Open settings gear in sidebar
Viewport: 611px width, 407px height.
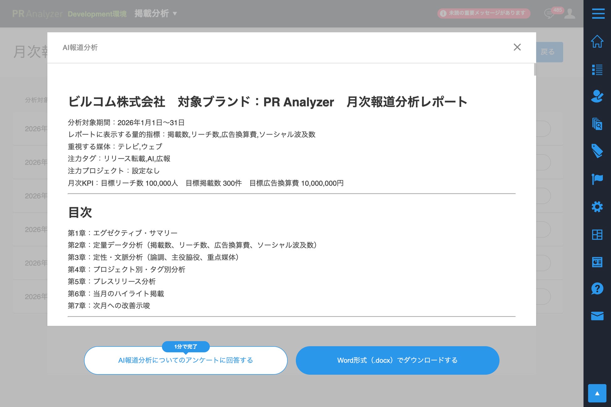597,207
